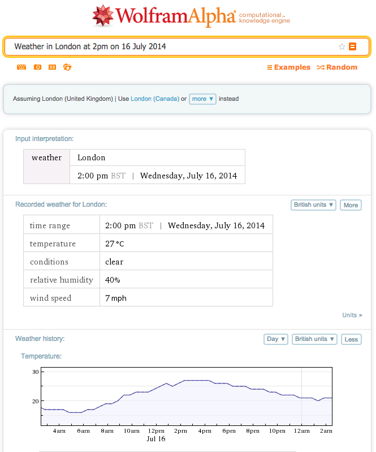The height and width of the screenshot is (452, 376).
Task: Open the extended keyboard icon
Action: pos(21,67)
